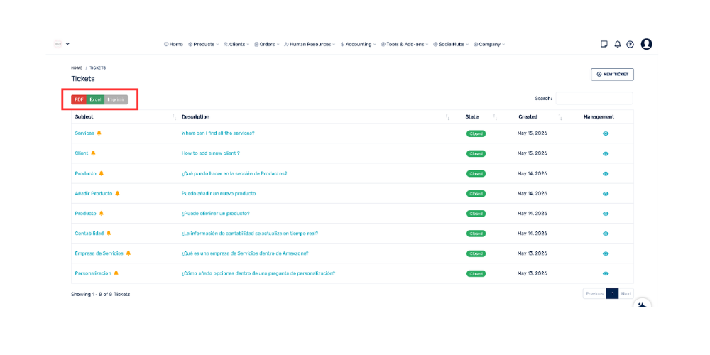Image resolution: width=710 pixels, height=355 pixels.
Task: Expand the Human Resources dropdown
Action: tap(310, 44)
